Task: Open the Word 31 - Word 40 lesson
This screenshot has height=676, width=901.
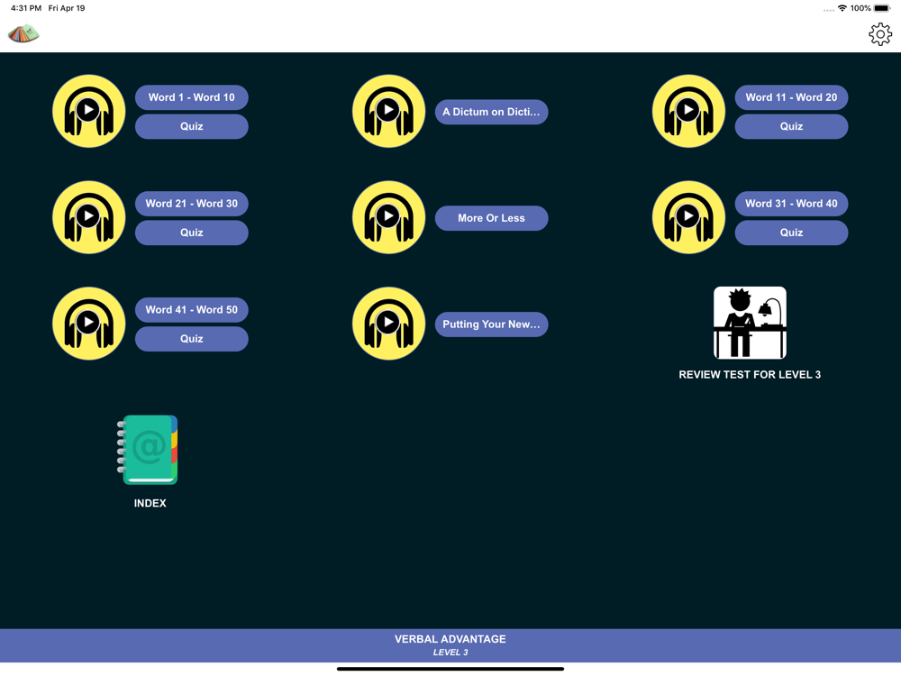Action: click(x=791, y=204)
